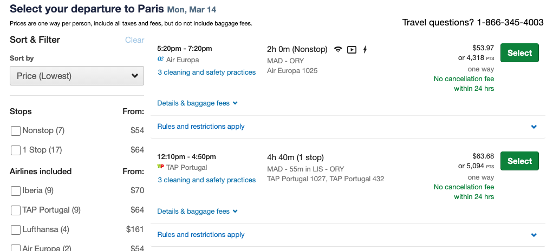The image size is (553, 251).
Task: Tick the TAP Portugal (9) airline checkbox
Action: 16,210
